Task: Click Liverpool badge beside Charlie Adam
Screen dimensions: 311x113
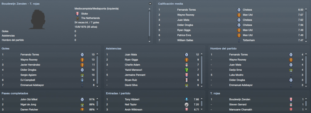Action: 187,65
